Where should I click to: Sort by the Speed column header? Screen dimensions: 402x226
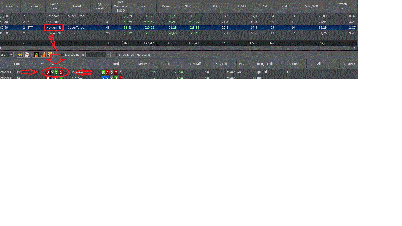(77, 6)
